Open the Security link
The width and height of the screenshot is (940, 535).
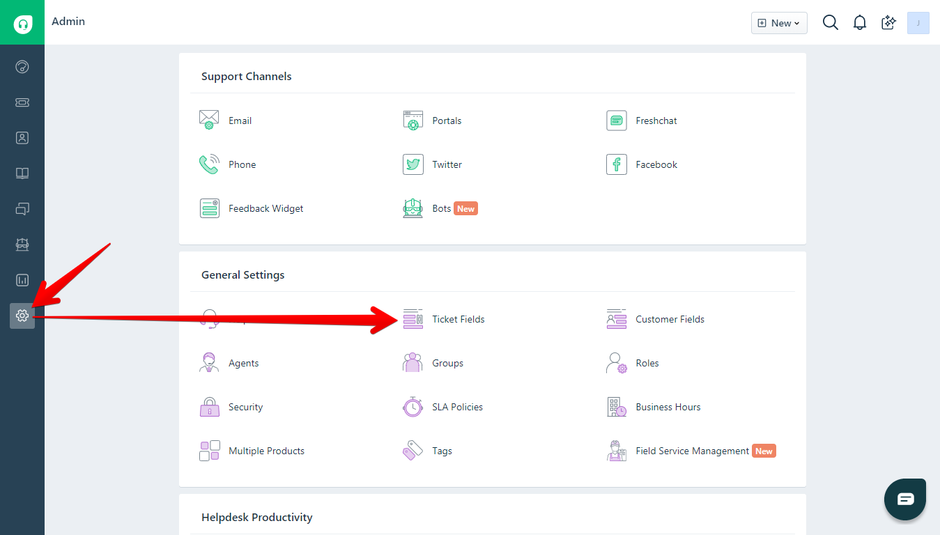click(245, 407)
